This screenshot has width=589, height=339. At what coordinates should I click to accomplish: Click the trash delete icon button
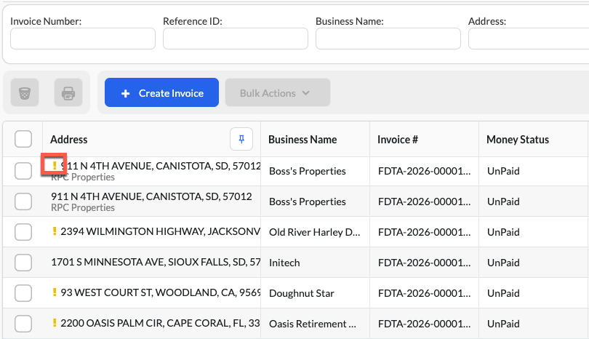(25, 92)
